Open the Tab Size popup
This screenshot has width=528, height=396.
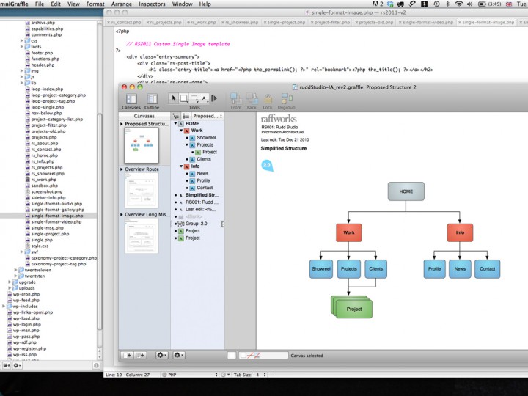coord(250,375)
